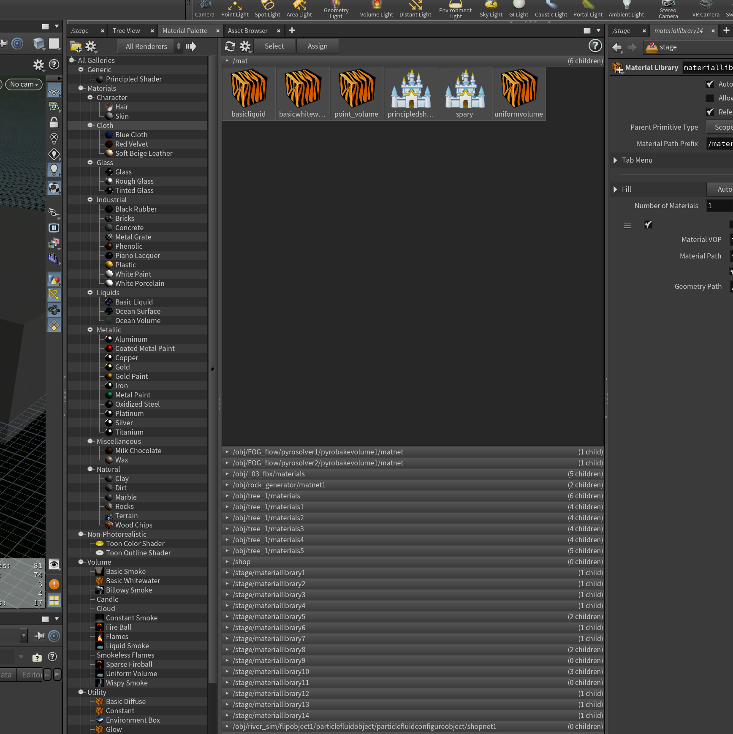
Task: Open the material palette help icon
Action: tap(595, 46)
